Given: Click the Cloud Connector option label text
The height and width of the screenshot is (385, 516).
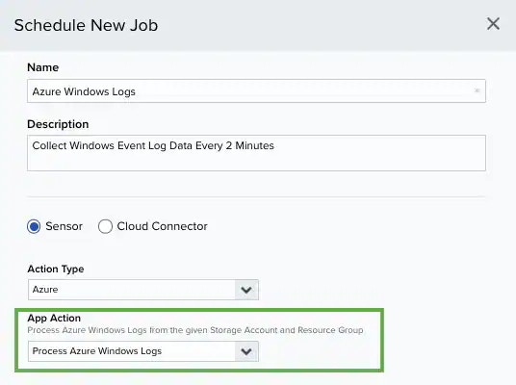Looking at the screenshot, I should 163,226.
